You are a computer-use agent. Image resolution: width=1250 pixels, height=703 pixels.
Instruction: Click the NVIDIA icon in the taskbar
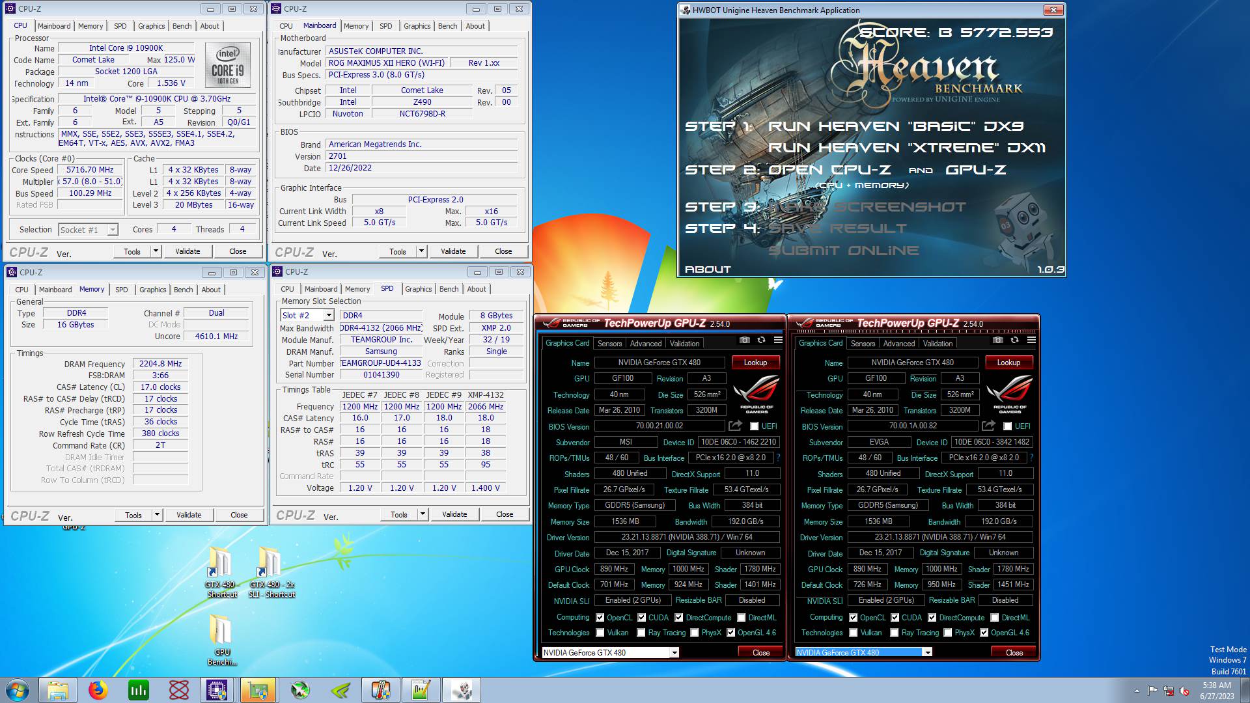(340, 690)
